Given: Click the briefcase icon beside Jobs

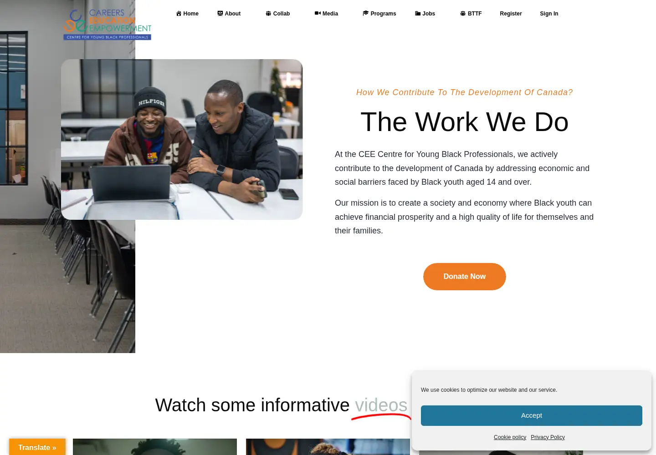Looking at the screenshot, I should (418, 14).
